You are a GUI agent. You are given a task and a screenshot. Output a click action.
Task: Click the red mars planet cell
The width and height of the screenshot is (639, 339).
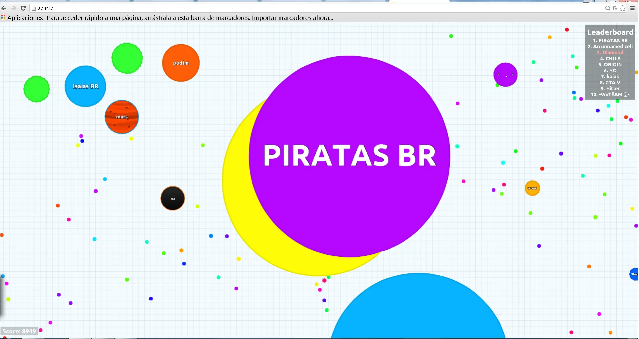122,117
